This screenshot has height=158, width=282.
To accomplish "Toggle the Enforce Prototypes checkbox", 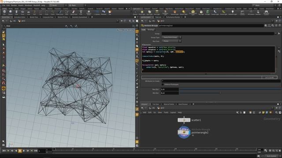I will (x=163, y=84).
